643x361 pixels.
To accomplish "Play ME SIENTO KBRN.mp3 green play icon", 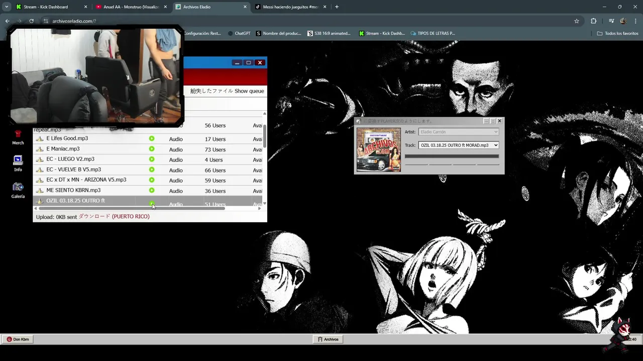I will point(152,191).
